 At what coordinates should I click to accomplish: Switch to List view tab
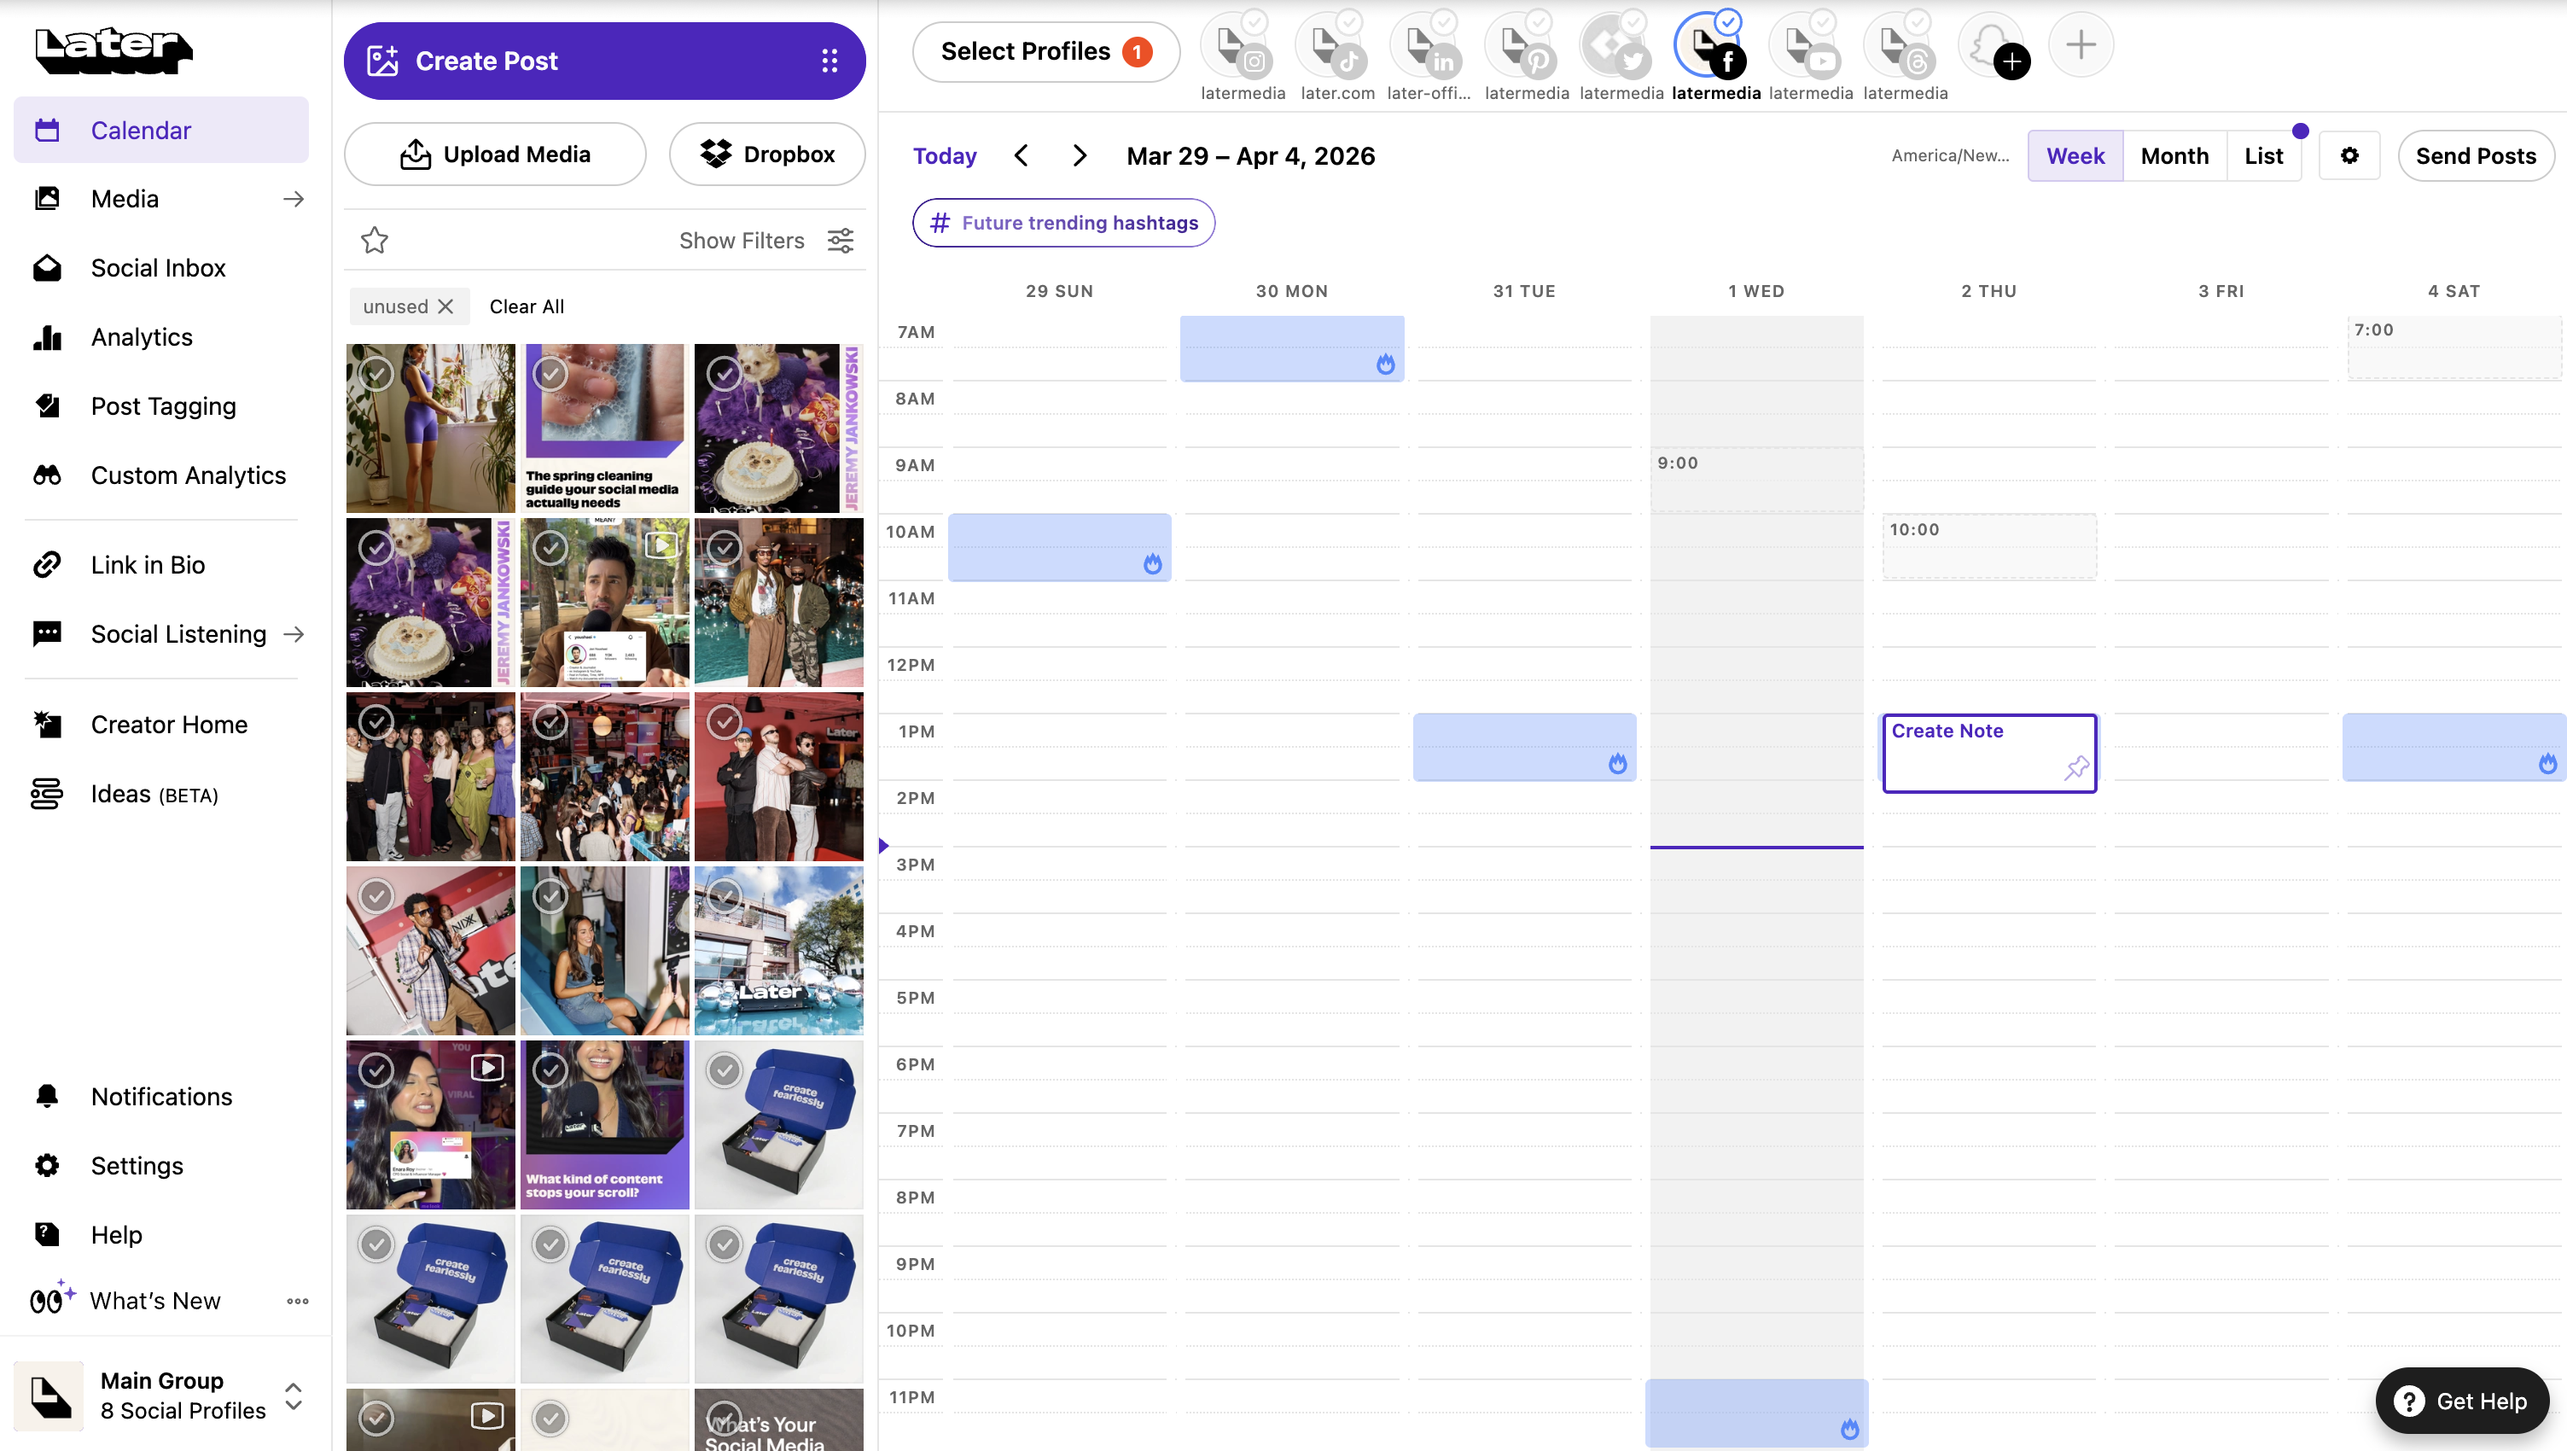tap(2262, 155)
